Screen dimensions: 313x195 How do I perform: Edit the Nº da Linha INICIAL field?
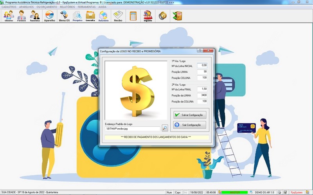pos(202,66)
